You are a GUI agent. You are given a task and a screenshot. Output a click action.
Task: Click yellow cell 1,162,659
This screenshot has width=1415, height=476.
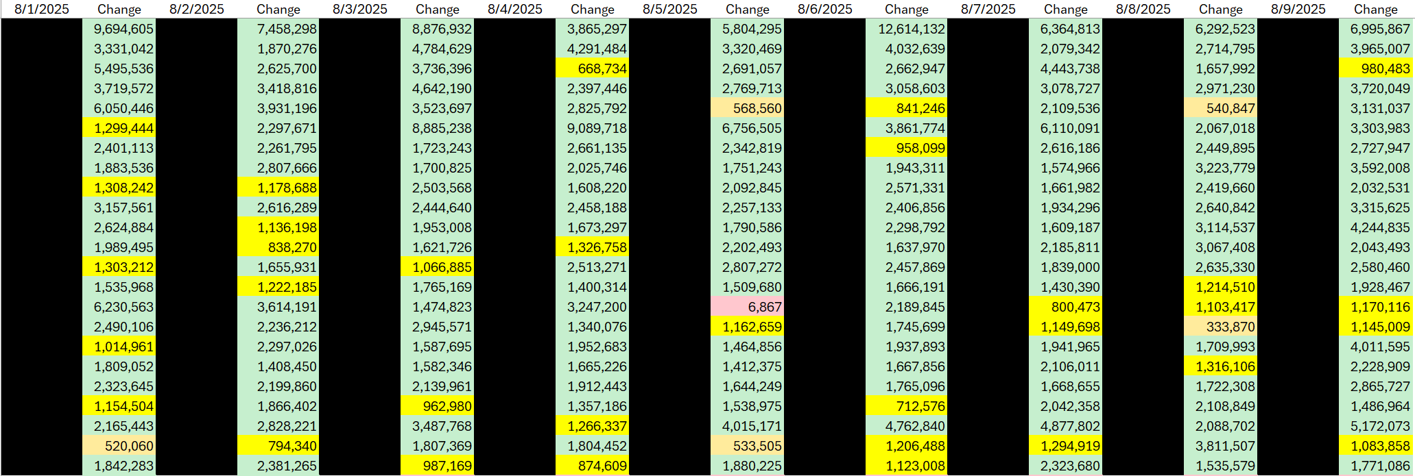click(x=747, y=327)
